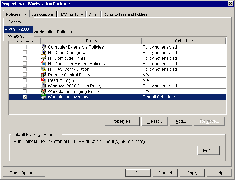
Task: Select WinNT-2000 in the Policies menu
Action: point(19,29)
